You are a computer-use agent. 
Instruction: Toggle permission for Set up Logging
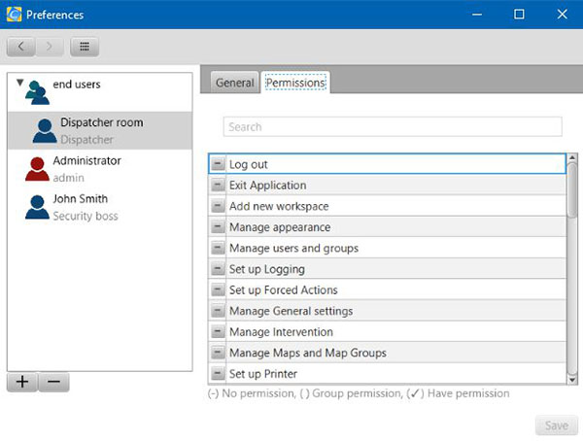coord(218,268)
